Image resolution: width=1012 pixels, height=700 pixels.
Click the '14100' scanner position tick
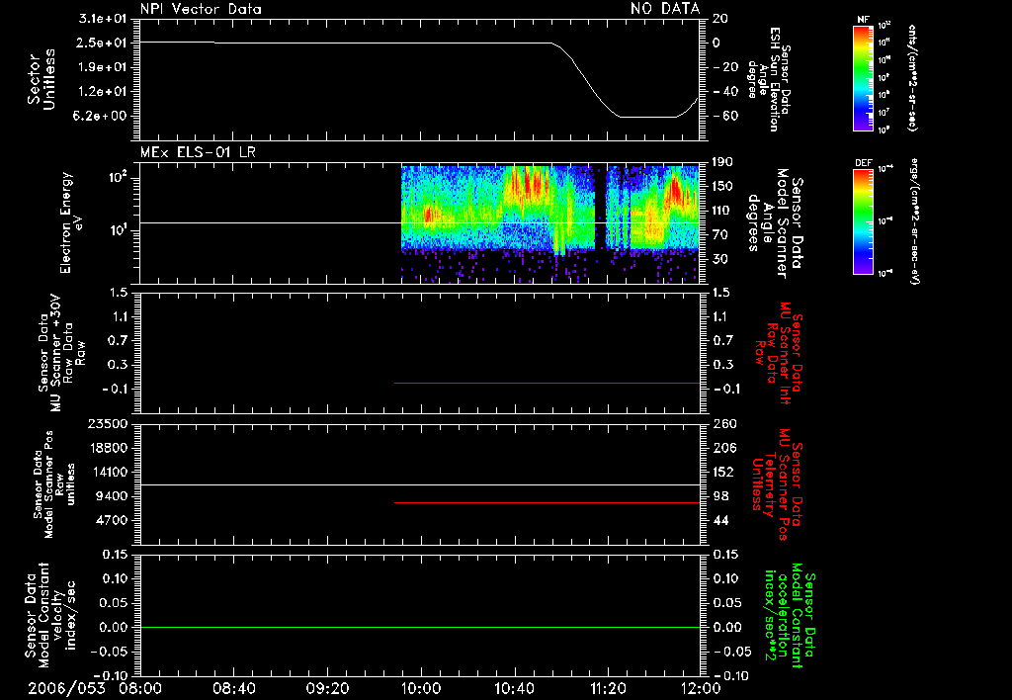pos(108,472)
